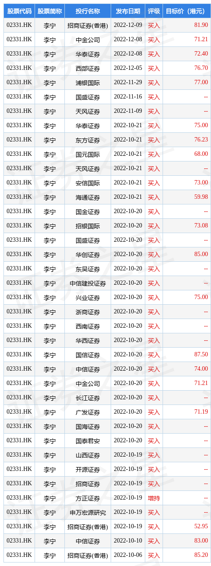
Task: Click the 增持 rating for 方正证券
Action: pos(154,498)
